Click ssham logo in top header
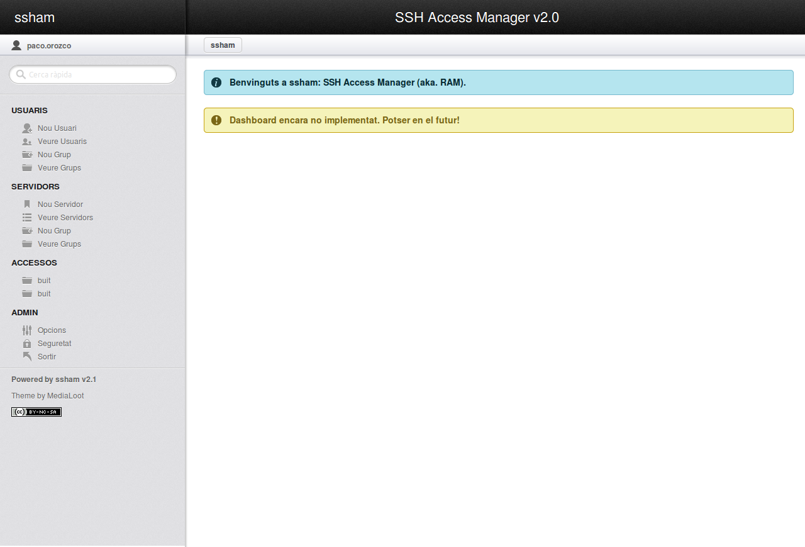Image resolution: width=805 pixels, height=547 pixels. [x=35, y=17]
